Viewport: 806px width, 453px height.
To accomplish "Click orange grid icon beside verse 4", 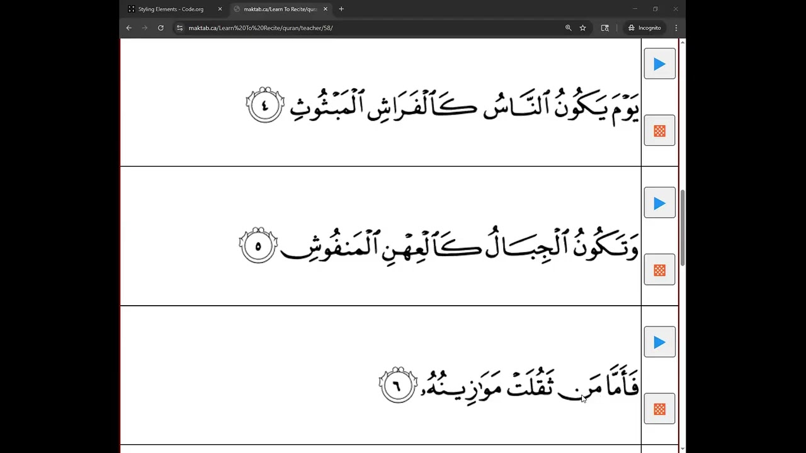I will 659,131.
